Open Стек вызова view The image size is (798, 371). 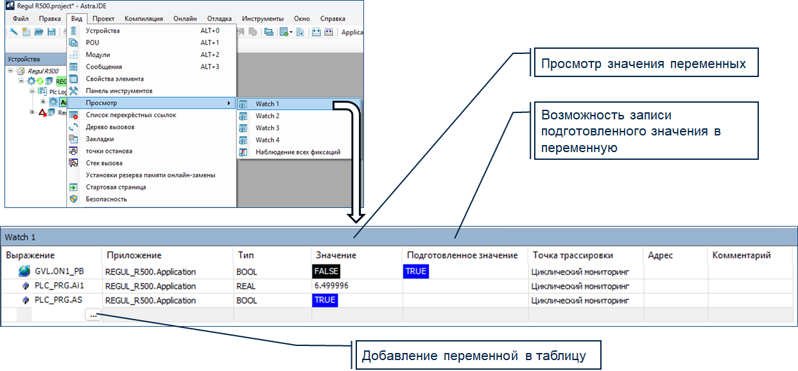coord(104,163)
